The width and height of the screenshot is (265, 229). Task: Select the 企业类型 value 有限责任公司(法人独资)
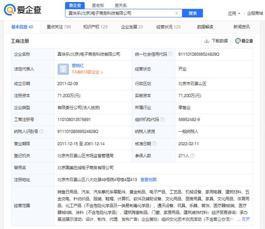[79, 108]
